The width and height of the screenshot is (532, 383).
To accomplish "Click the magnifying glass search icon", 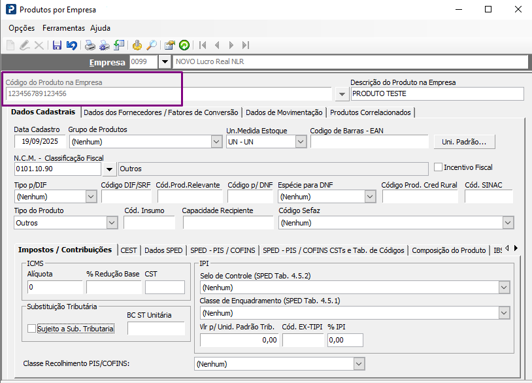I will (152, 45).
